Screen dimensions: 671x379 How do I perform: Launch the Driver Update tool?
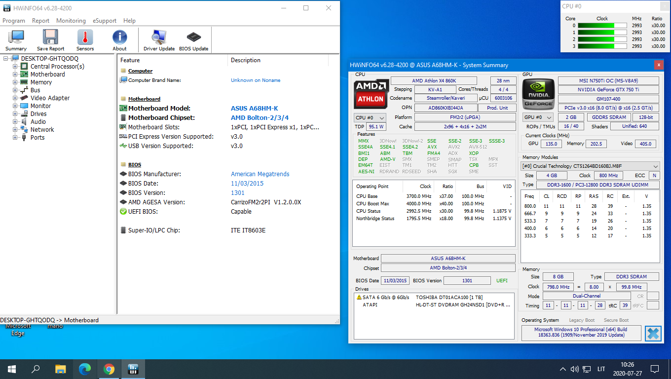(x=159, y=40)
